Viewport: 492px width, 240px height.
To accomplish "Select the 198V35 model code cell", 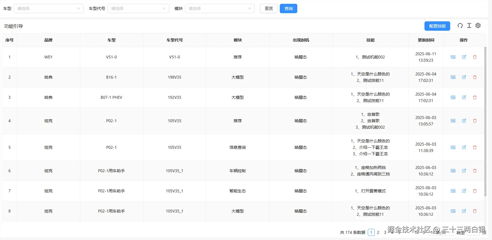I will (175, 77).
